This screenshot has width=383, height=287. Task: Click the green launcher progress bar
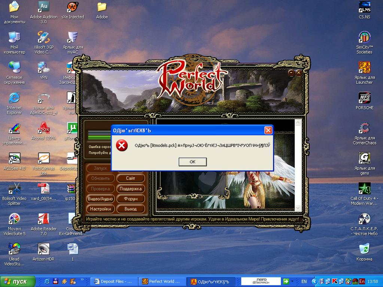tap(100, 137)
